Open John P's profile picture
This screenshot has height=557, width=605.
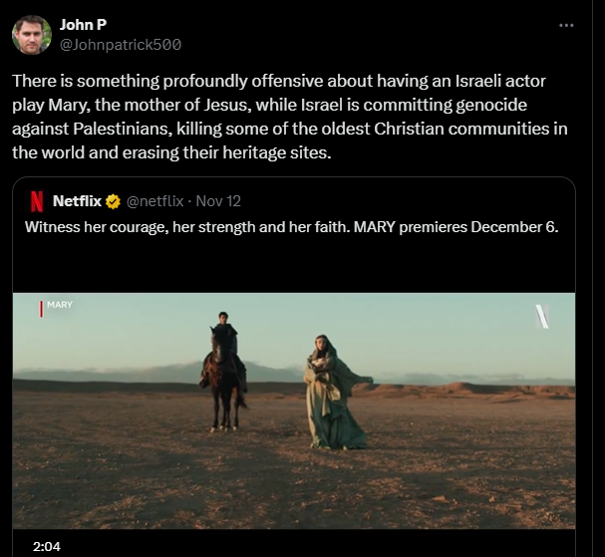(x=32, y=35)
